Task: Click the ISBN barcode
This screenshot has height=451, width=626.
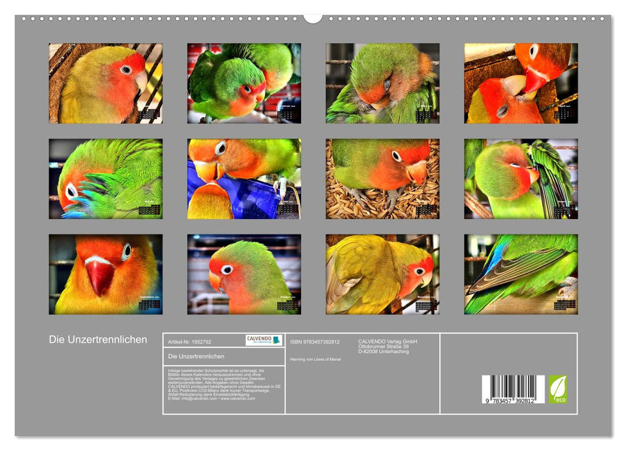Action: (x=513, y=390)
